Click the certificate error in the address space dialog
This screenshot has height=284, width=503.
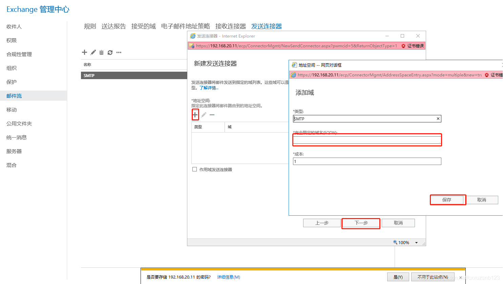click(487, 75)
